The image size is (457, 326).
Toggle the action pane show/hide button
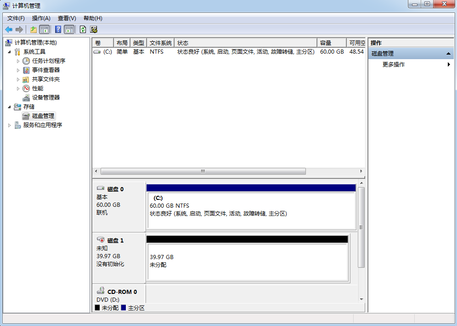pyautogui.click(x=69, y=29)
